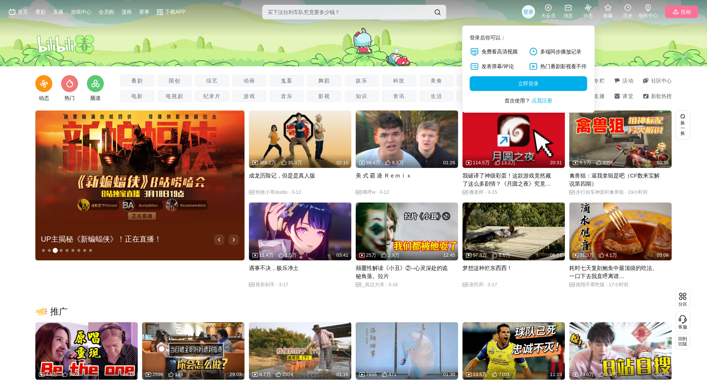Open the B站自搜 promo thumbnail

(620, 351)
